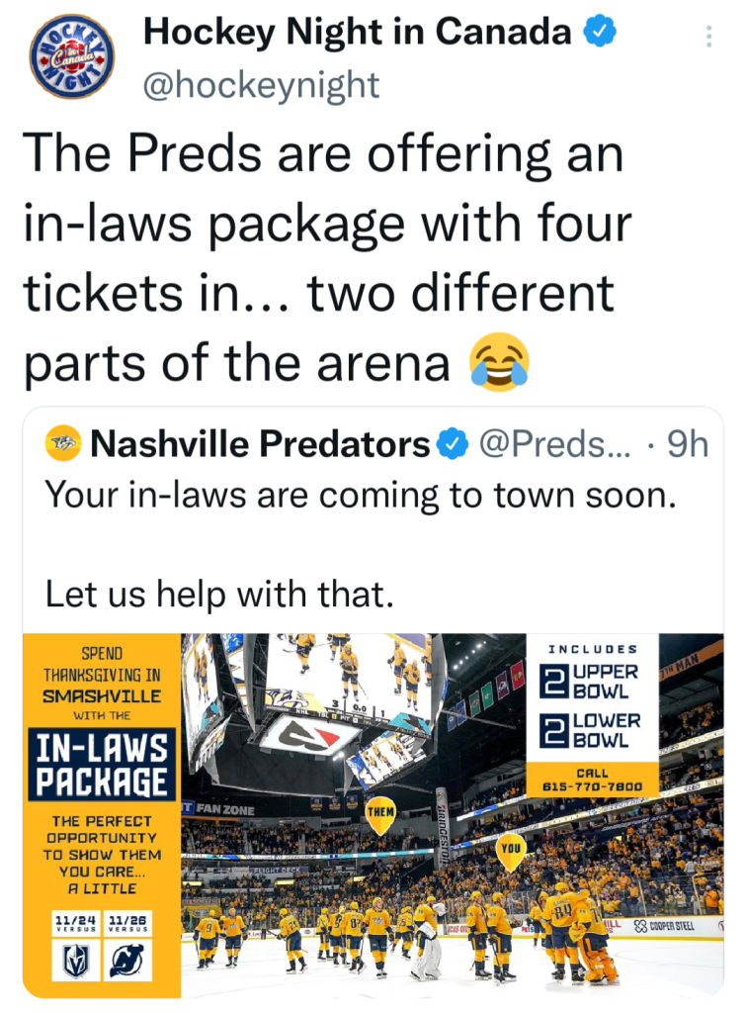Image resolution: width=746 pixels, height=1013 pixels.
Task: Click the Hockey Night in Canada display name
Action: [357, 33]
